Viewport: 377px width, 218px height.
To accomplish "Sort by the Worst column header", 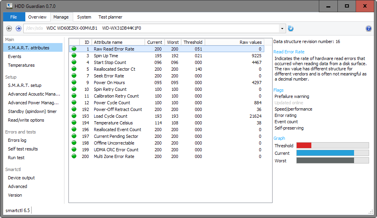I will point(173,42).
